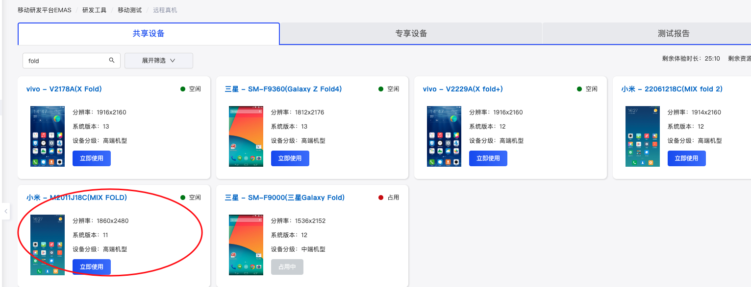The width and height of the screenshot is (751, 287).
Task: Click 立即使用 for vivo V2178A(X Fold)
Action: click(x=92, y=158)
